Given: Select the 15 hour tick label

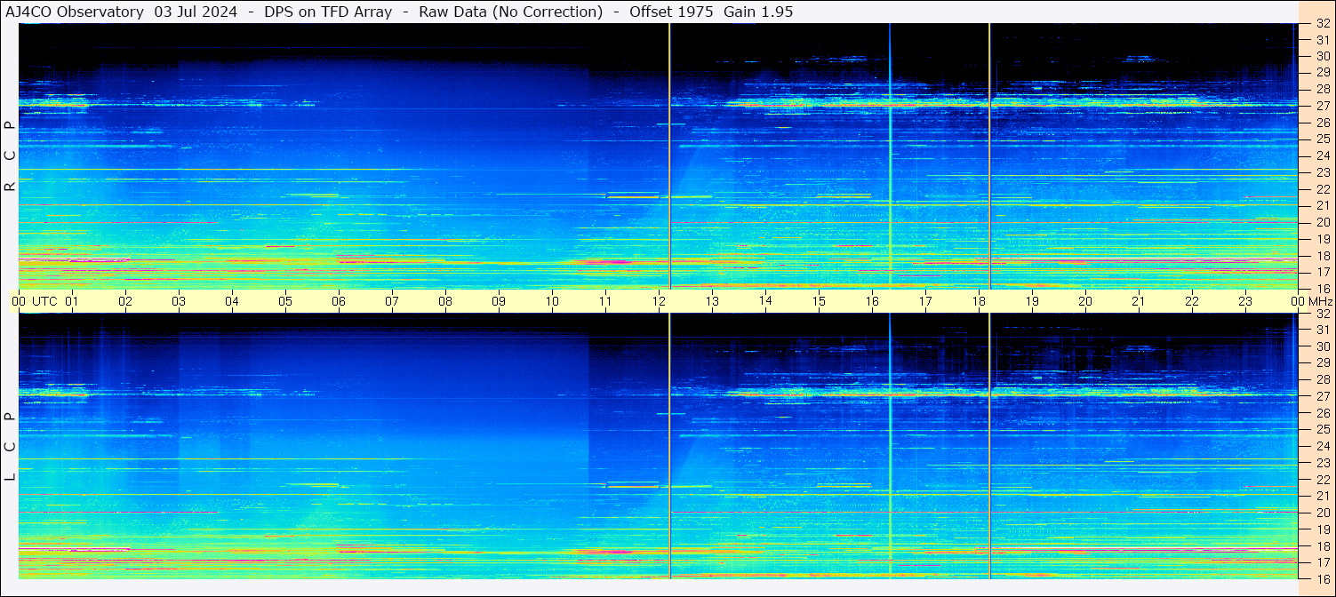Looking at the screenshot, I should [x=819, y=301].
